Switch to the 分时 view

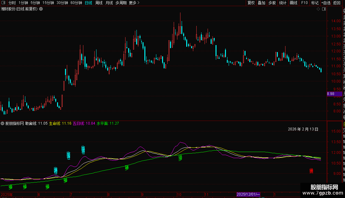[x=12, y=3]
